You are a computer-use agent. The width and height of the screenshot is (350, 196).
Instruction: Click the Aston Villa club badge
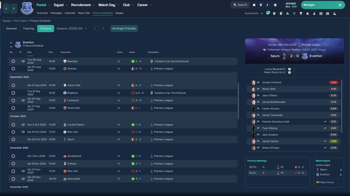tap(65, 85)
